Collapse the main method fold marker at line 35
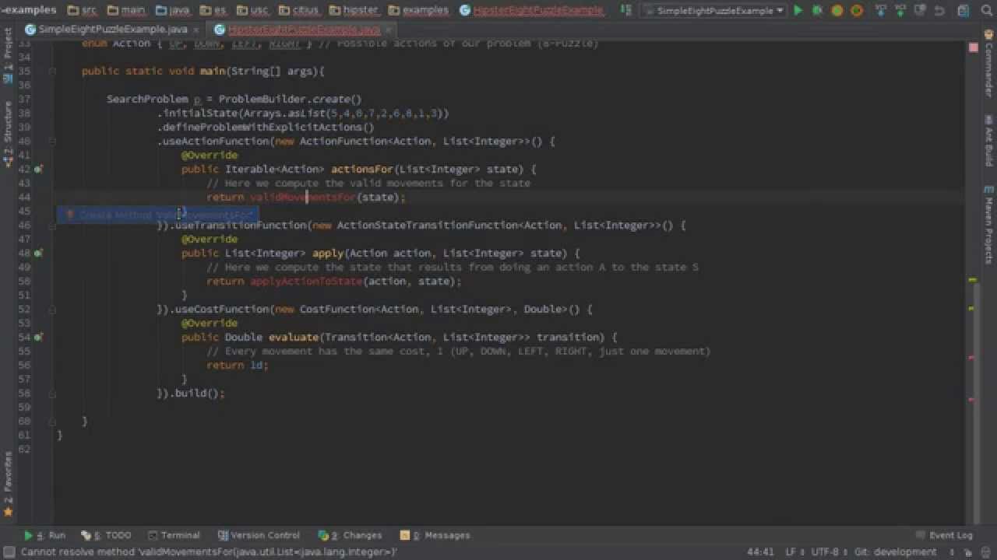The height and width of the screenshot is (560, 997). click(x=52, y=71)
